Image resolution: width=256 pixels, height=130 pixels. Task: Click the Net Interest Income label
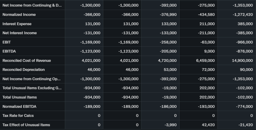click(x=19, y=33)
